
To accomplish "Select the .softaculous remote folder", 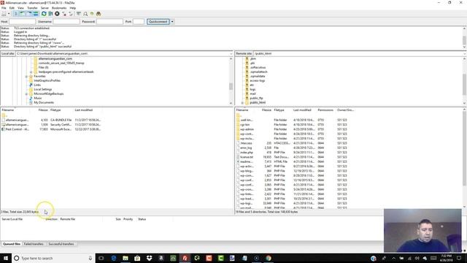I will (x=258, y=67).
